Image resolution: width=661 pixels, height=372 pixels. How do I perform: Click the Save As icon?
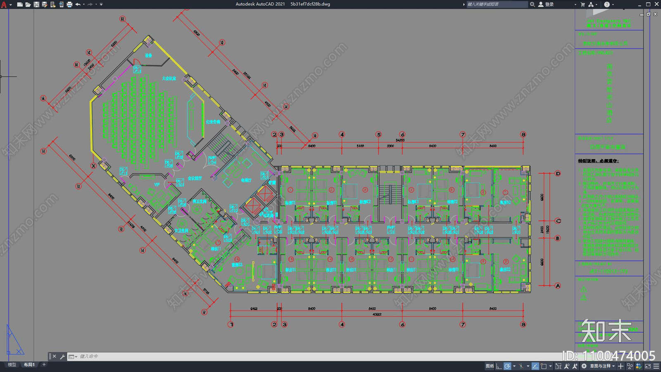coord(45,5)
